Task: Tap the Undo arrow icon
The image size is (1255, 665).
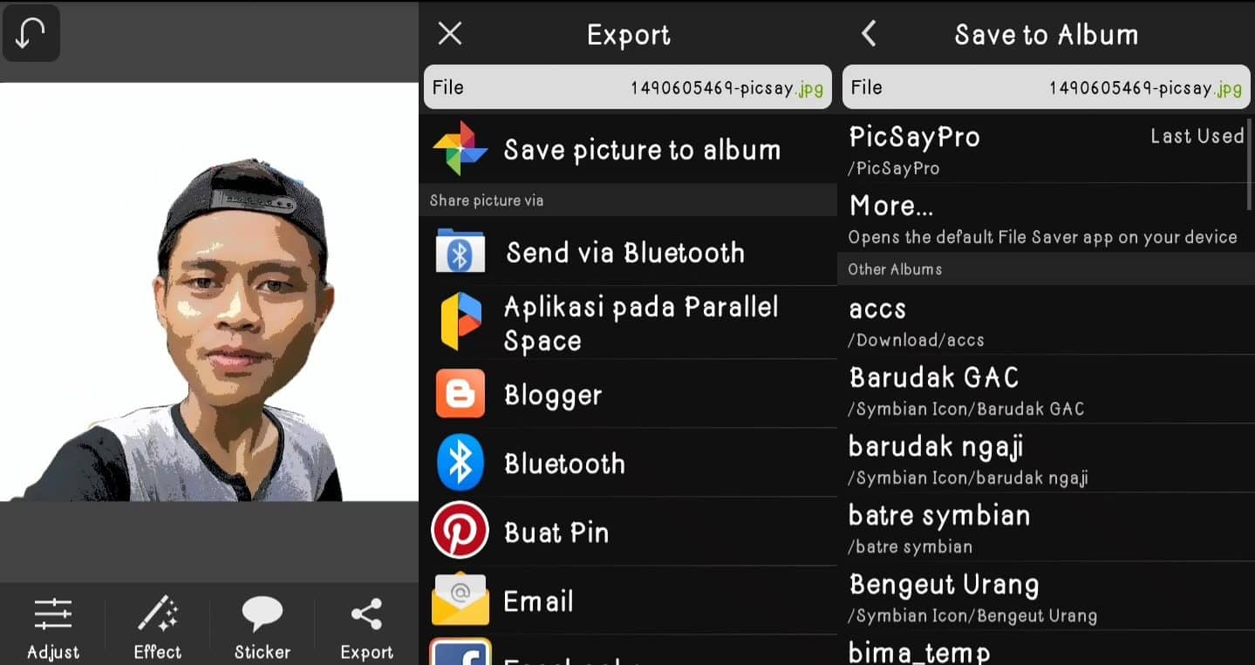Action: pos(31,31)
